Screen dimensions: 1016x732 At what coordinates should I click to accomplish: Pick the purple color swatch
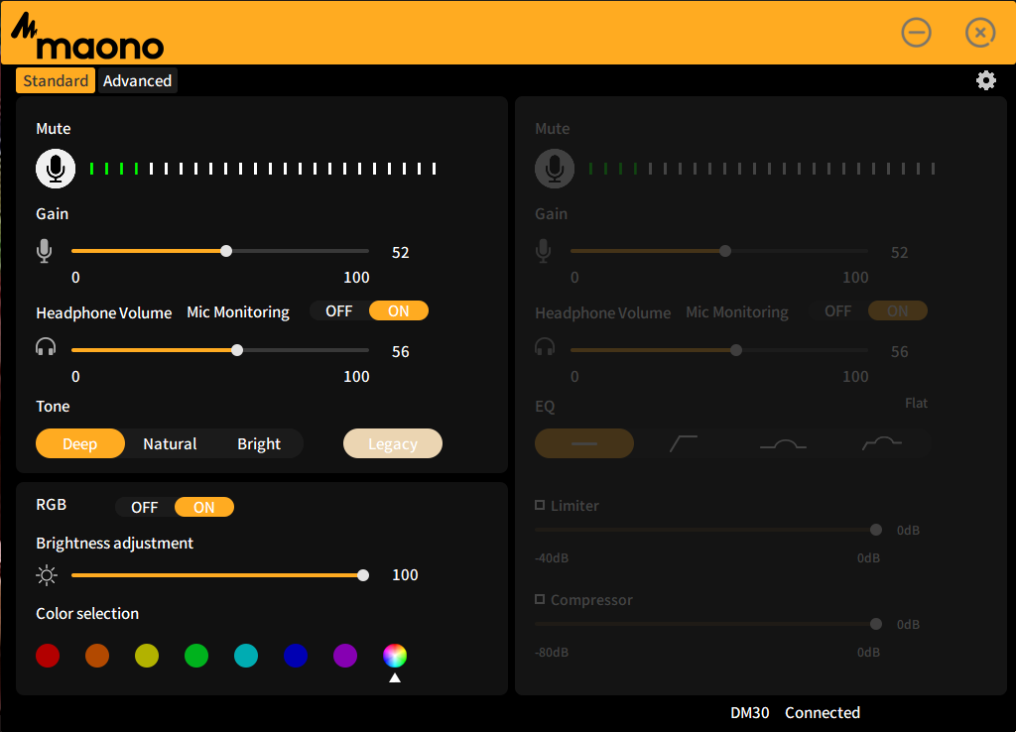[345, 656]
